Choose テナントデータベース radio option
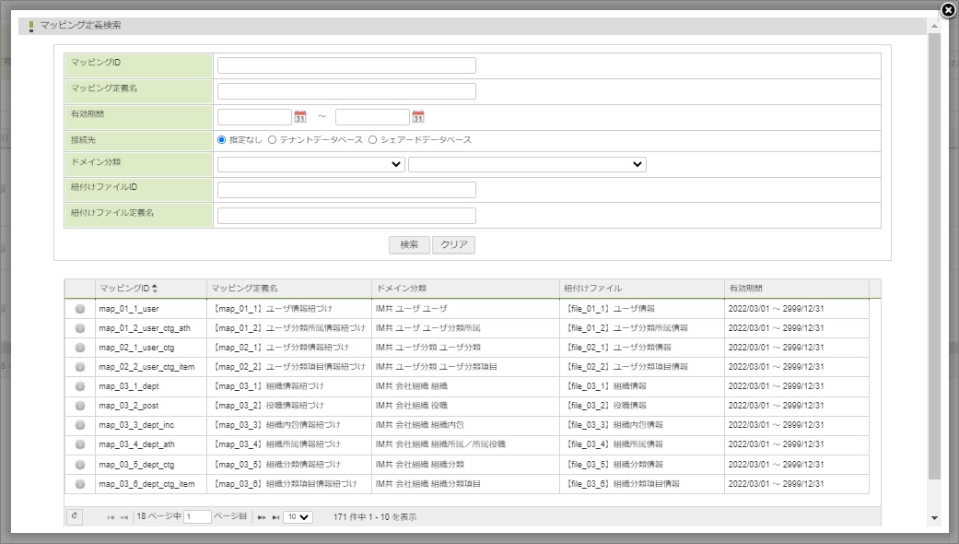The image size is (959, 544). point(273,140)
